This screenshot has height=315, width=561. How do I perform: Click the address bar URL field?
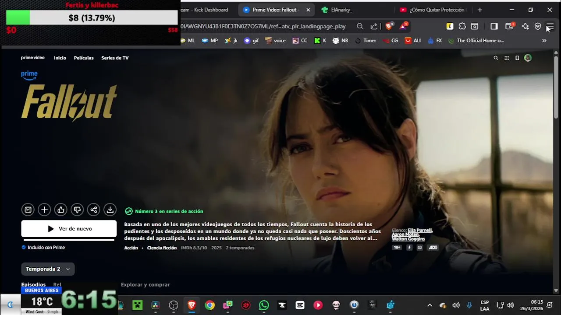point(263,26)
